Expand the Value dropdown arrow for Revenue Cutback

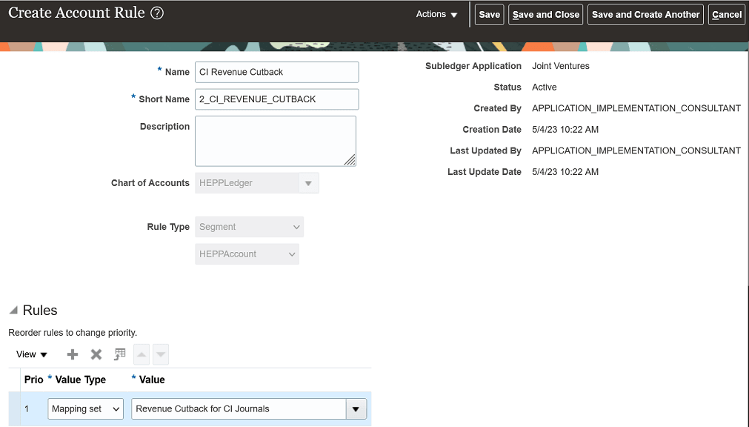[x=356, y=408]
